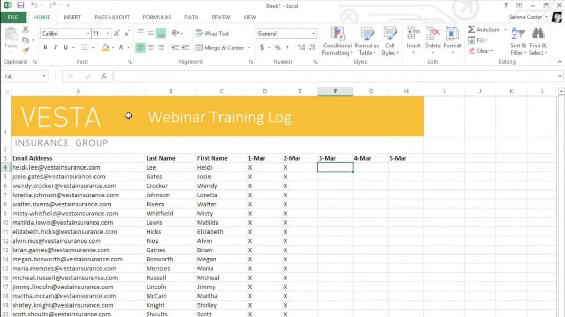Select column F header
The height and width of the screenshot is (317, 565).
click(336, 91)
